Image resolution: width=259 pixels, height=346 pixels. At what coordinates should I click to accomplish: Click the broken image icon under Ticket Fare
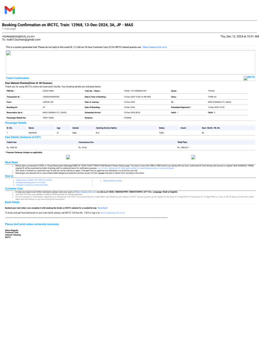point(68,157)
